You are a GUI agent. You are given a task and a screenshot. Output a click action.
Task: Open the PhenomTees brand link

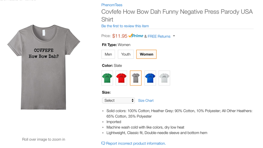tap(112, 5)
